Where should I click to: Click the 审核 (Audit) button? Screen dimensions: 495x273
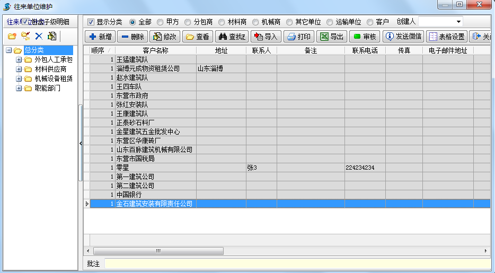[364, 37]
